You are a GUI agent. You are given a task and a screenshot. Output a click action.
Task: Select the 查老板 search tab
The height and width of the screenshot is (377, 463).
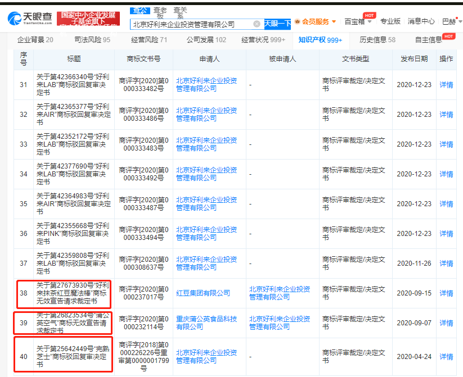[x=160, y=12]
